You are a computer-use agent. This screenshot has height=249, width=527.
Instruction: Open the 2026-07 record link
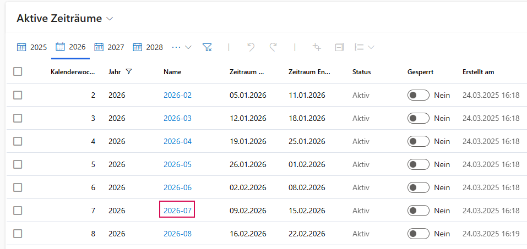(x=177, y=211)
